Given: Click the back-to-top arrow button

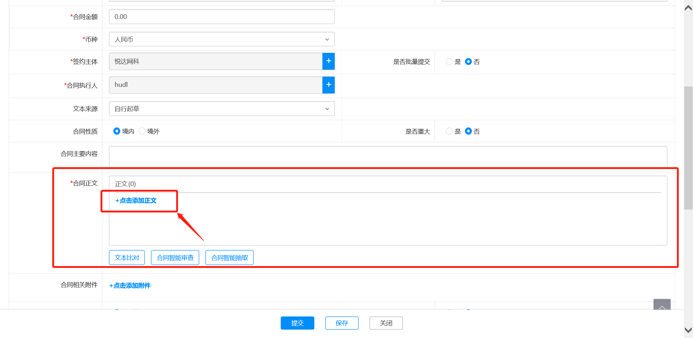Looking at the screenshot, I should point(662,305).
